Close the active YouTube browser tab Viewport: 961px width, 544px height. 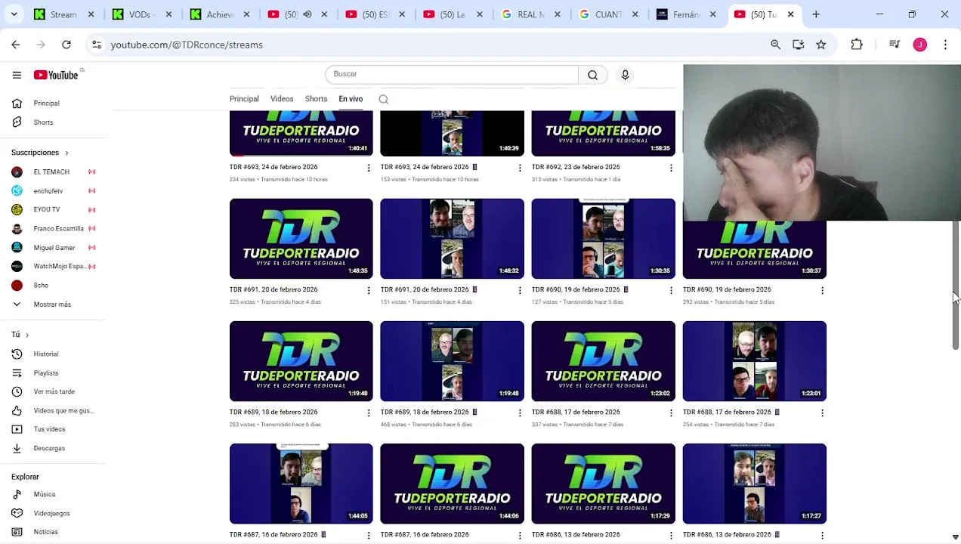pos(790,14)
